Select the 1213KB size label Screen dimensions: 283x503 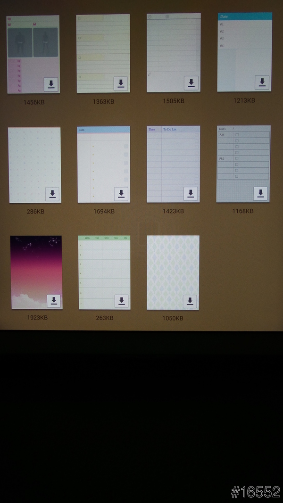244,100
